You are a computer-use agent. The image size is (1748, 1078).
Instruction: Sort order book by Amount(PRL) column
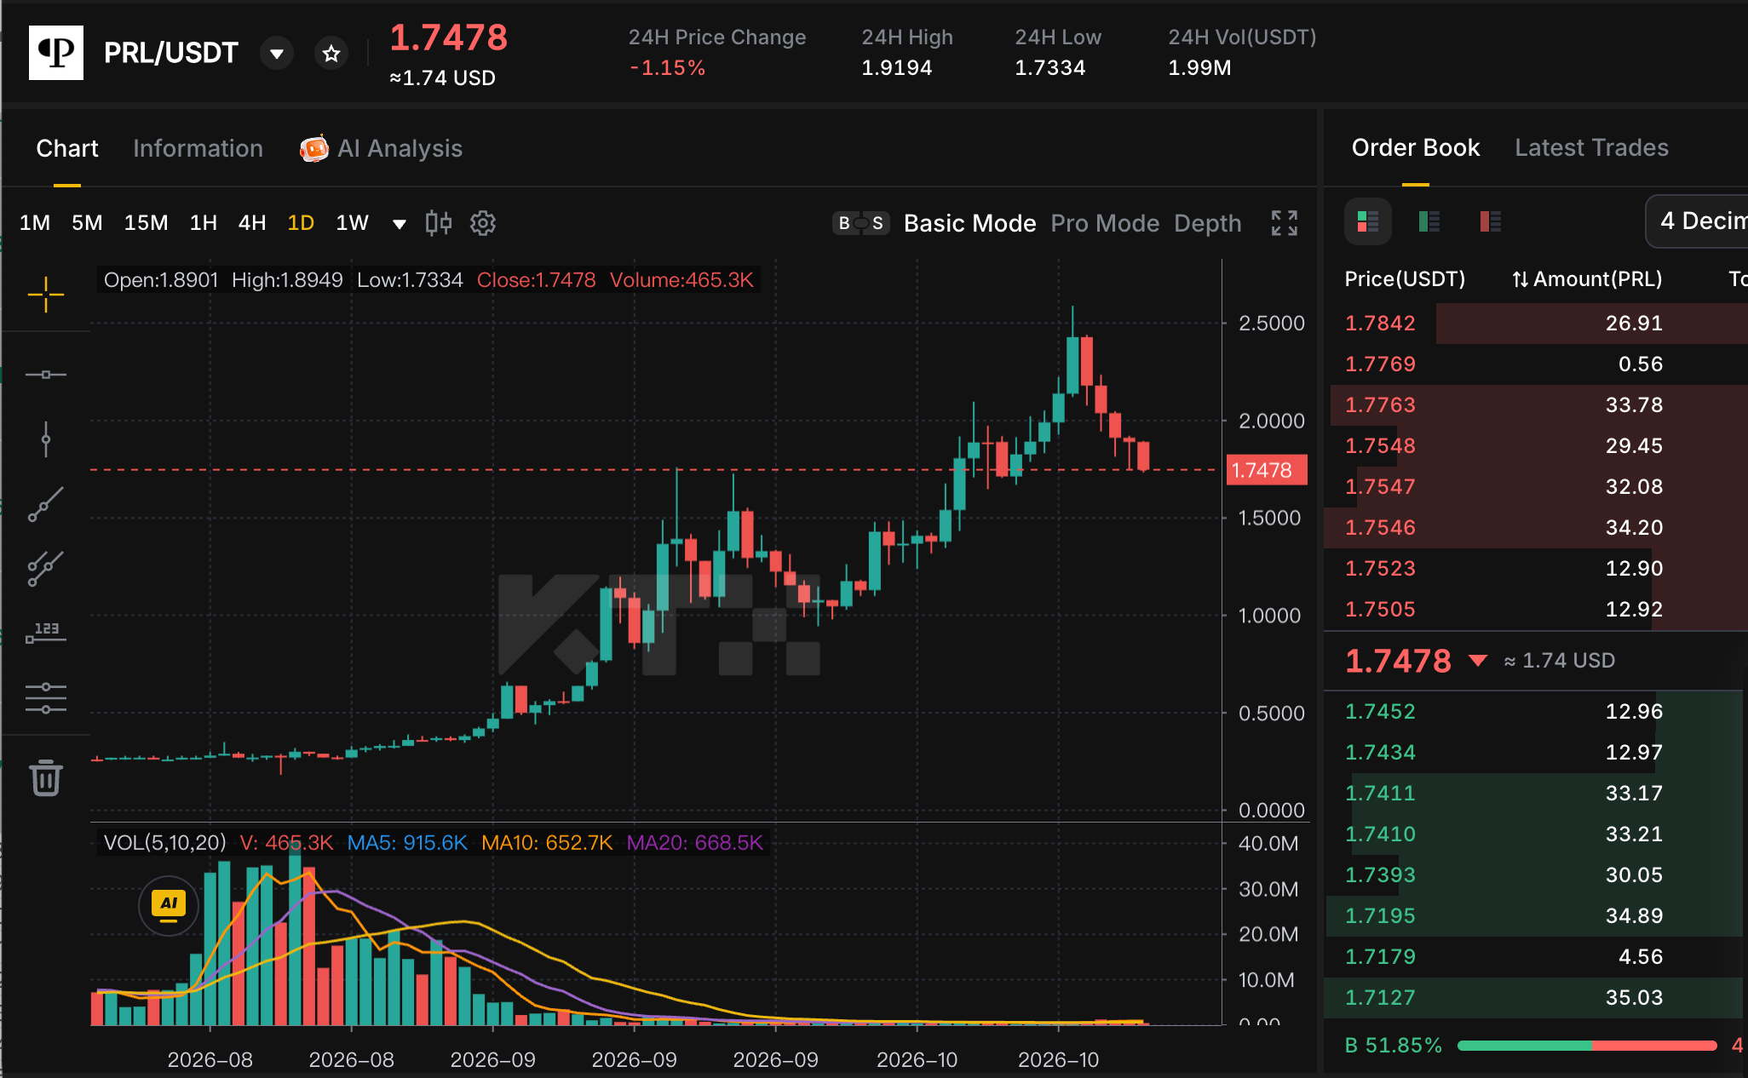pos(1587,279)
